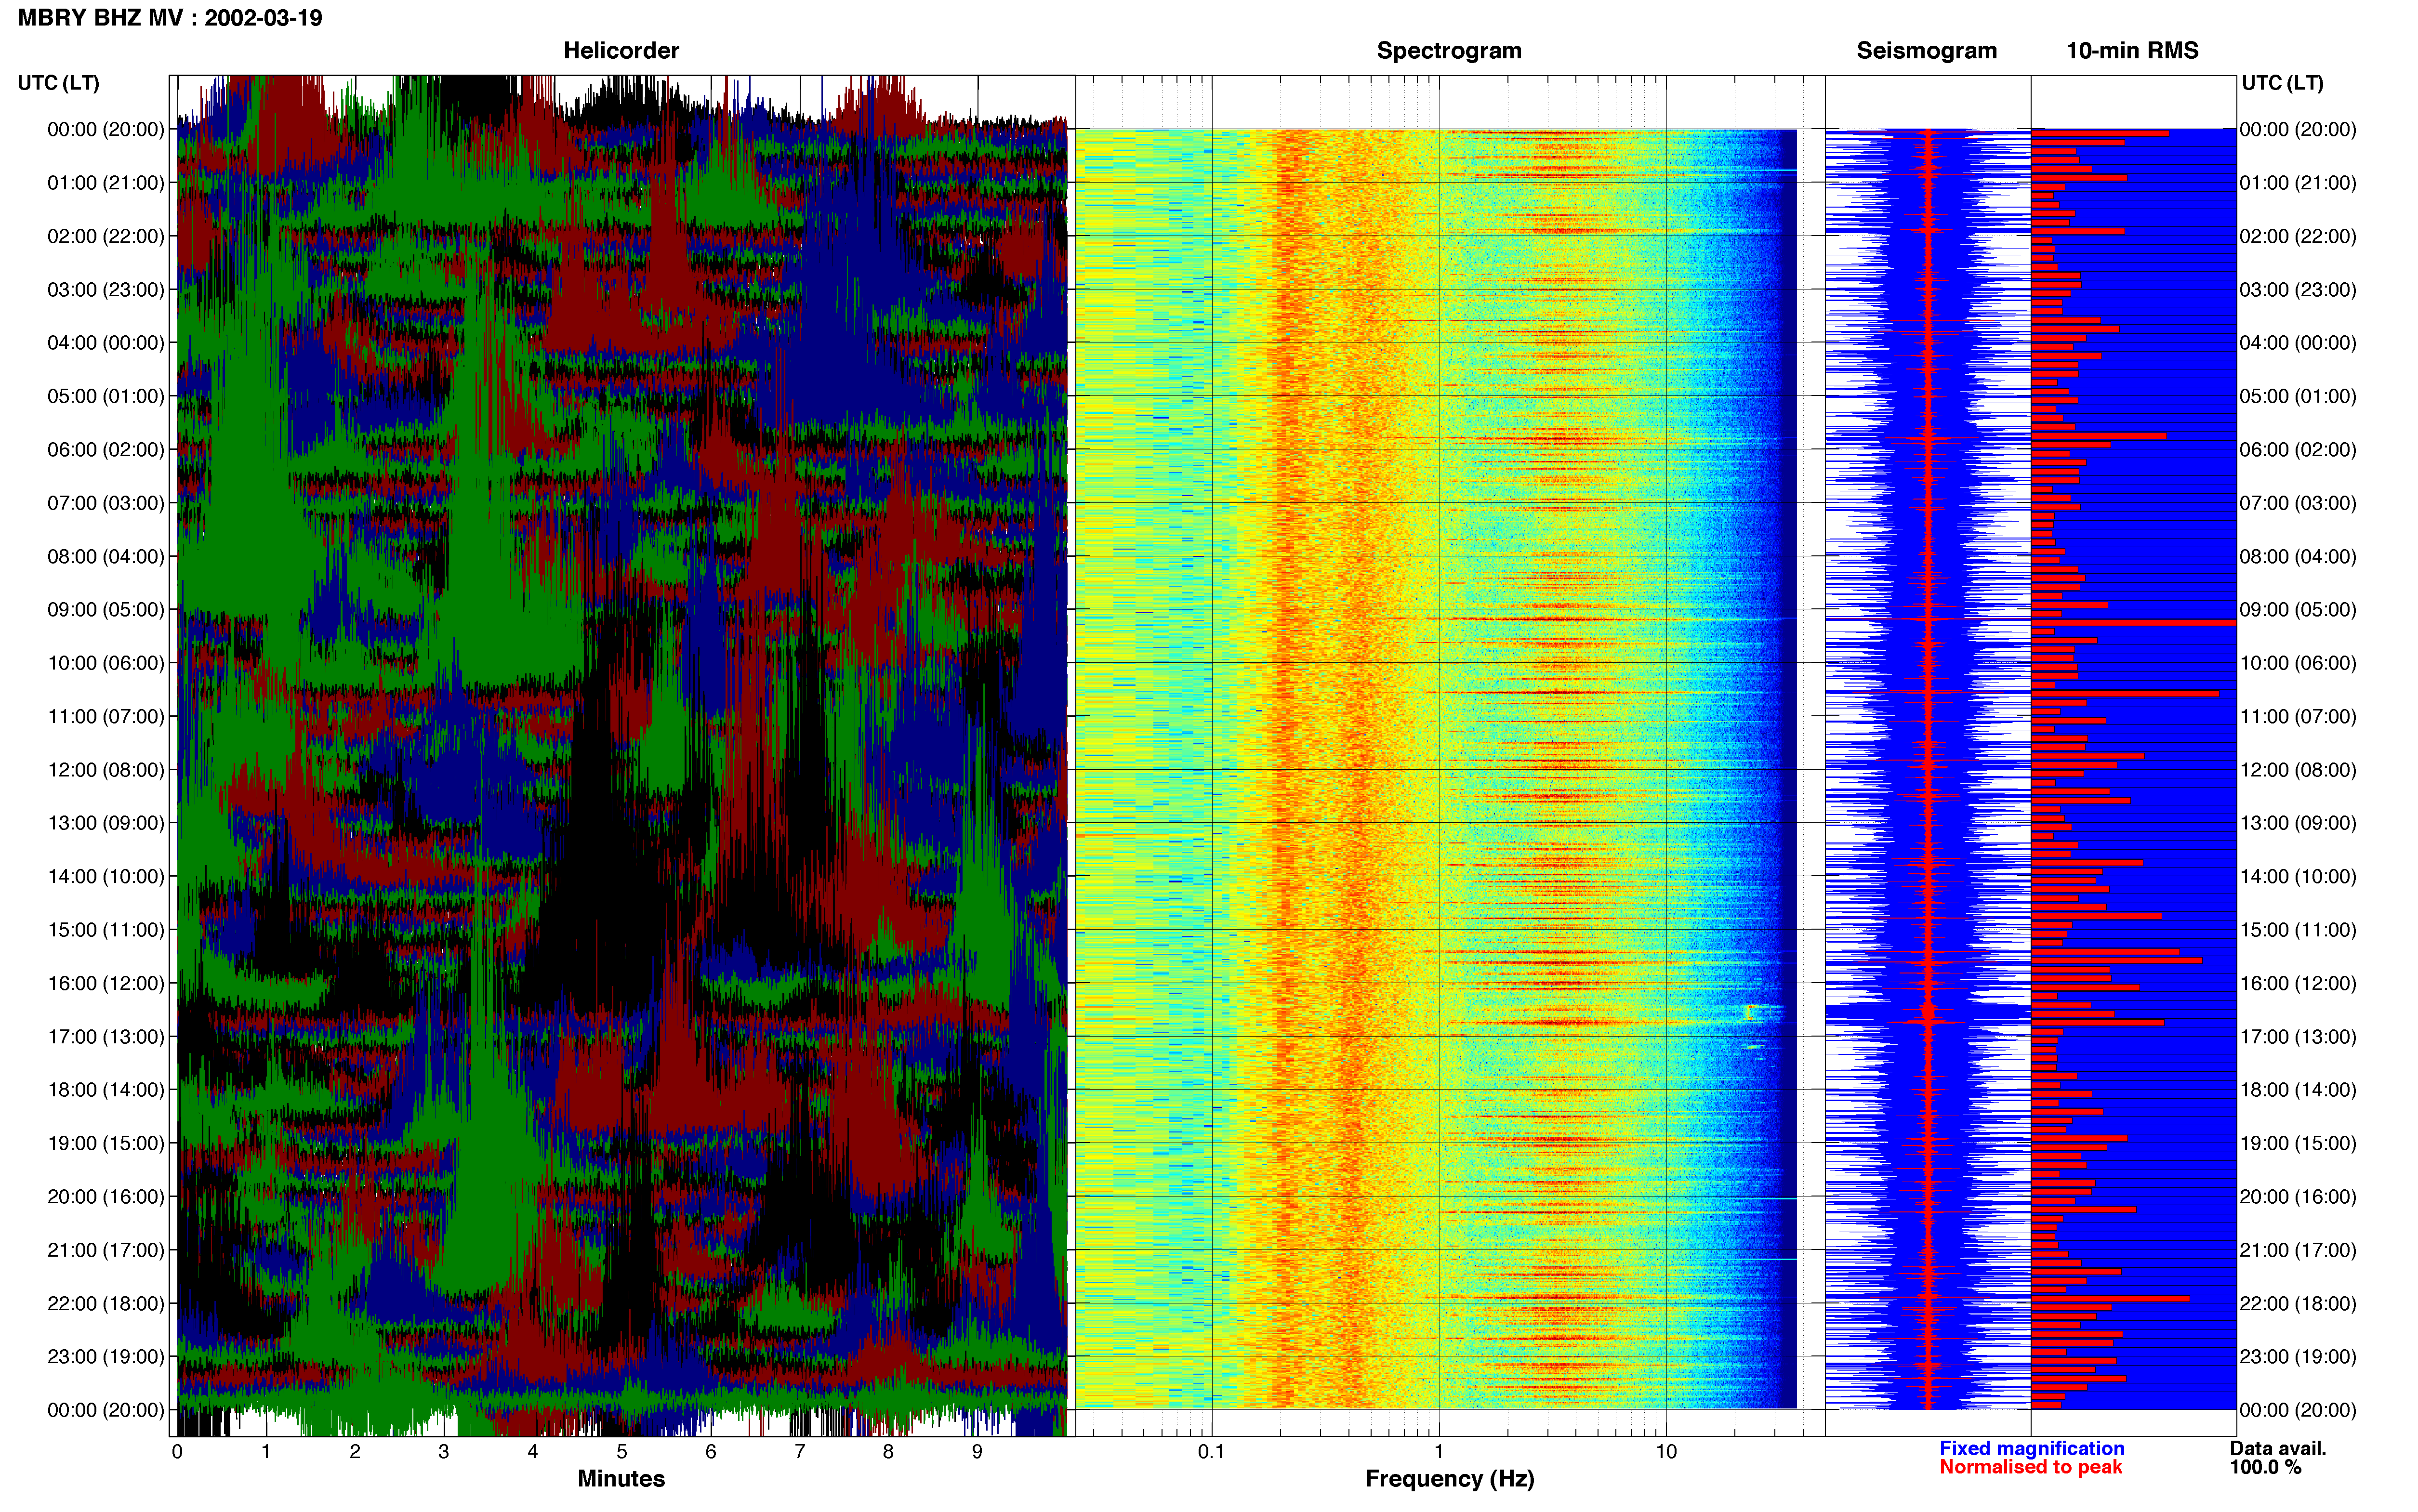Click '18:00 (14:00)' on the right RMS axis
2418x1512 pixels.
tap(2298, 1090)
